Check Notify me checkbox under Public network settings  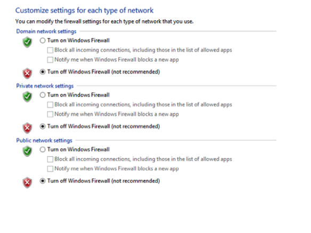click(50, 168)
